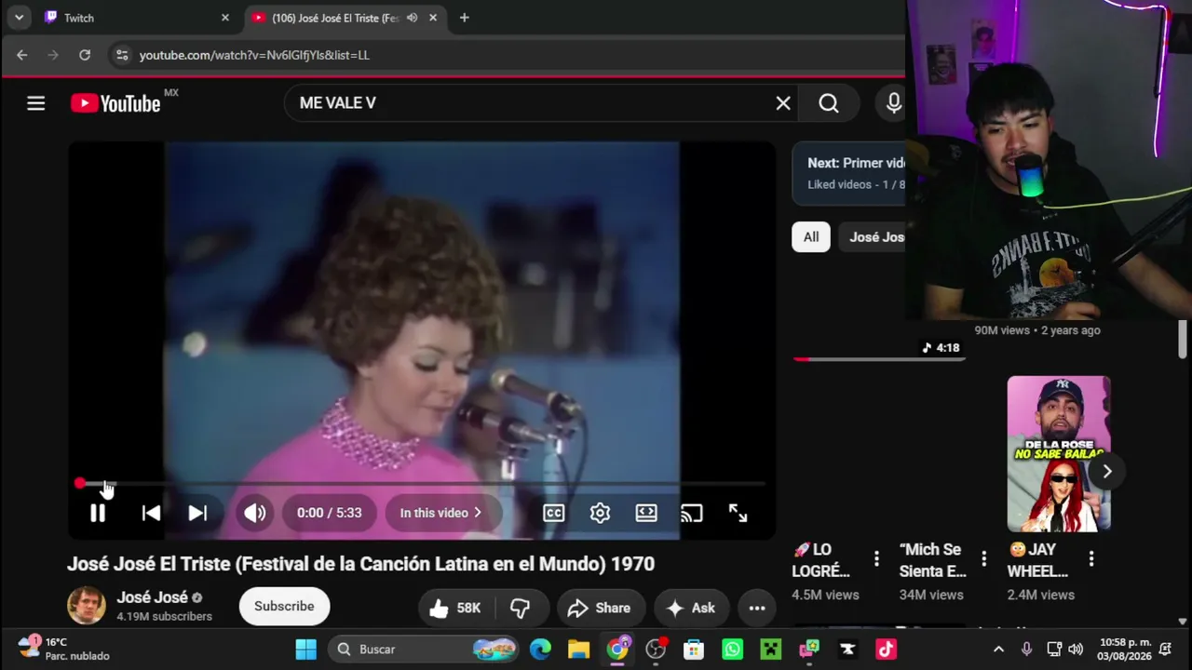Select the José José filter chip
Screen dimensions: 1192x670
point(872,237)
